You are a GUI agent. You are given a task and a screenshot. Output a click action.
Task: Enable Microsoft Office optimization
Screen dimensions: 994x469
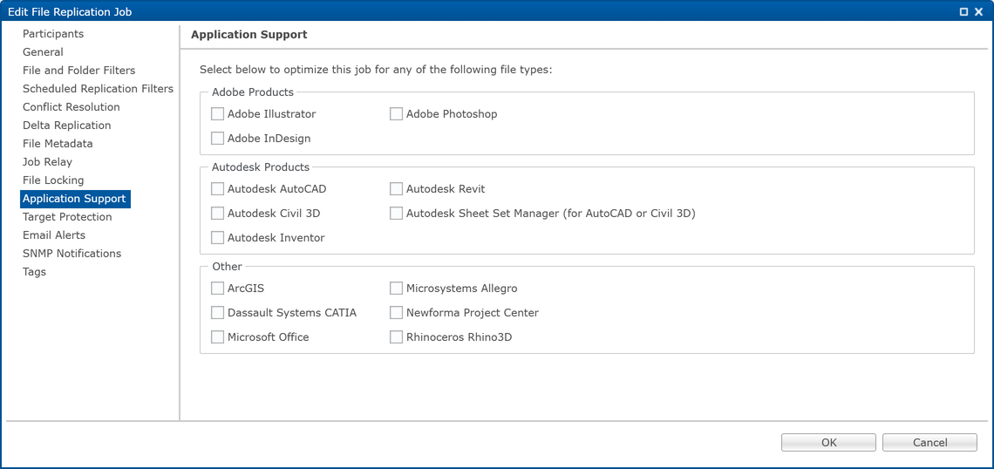tap(217, 337)
